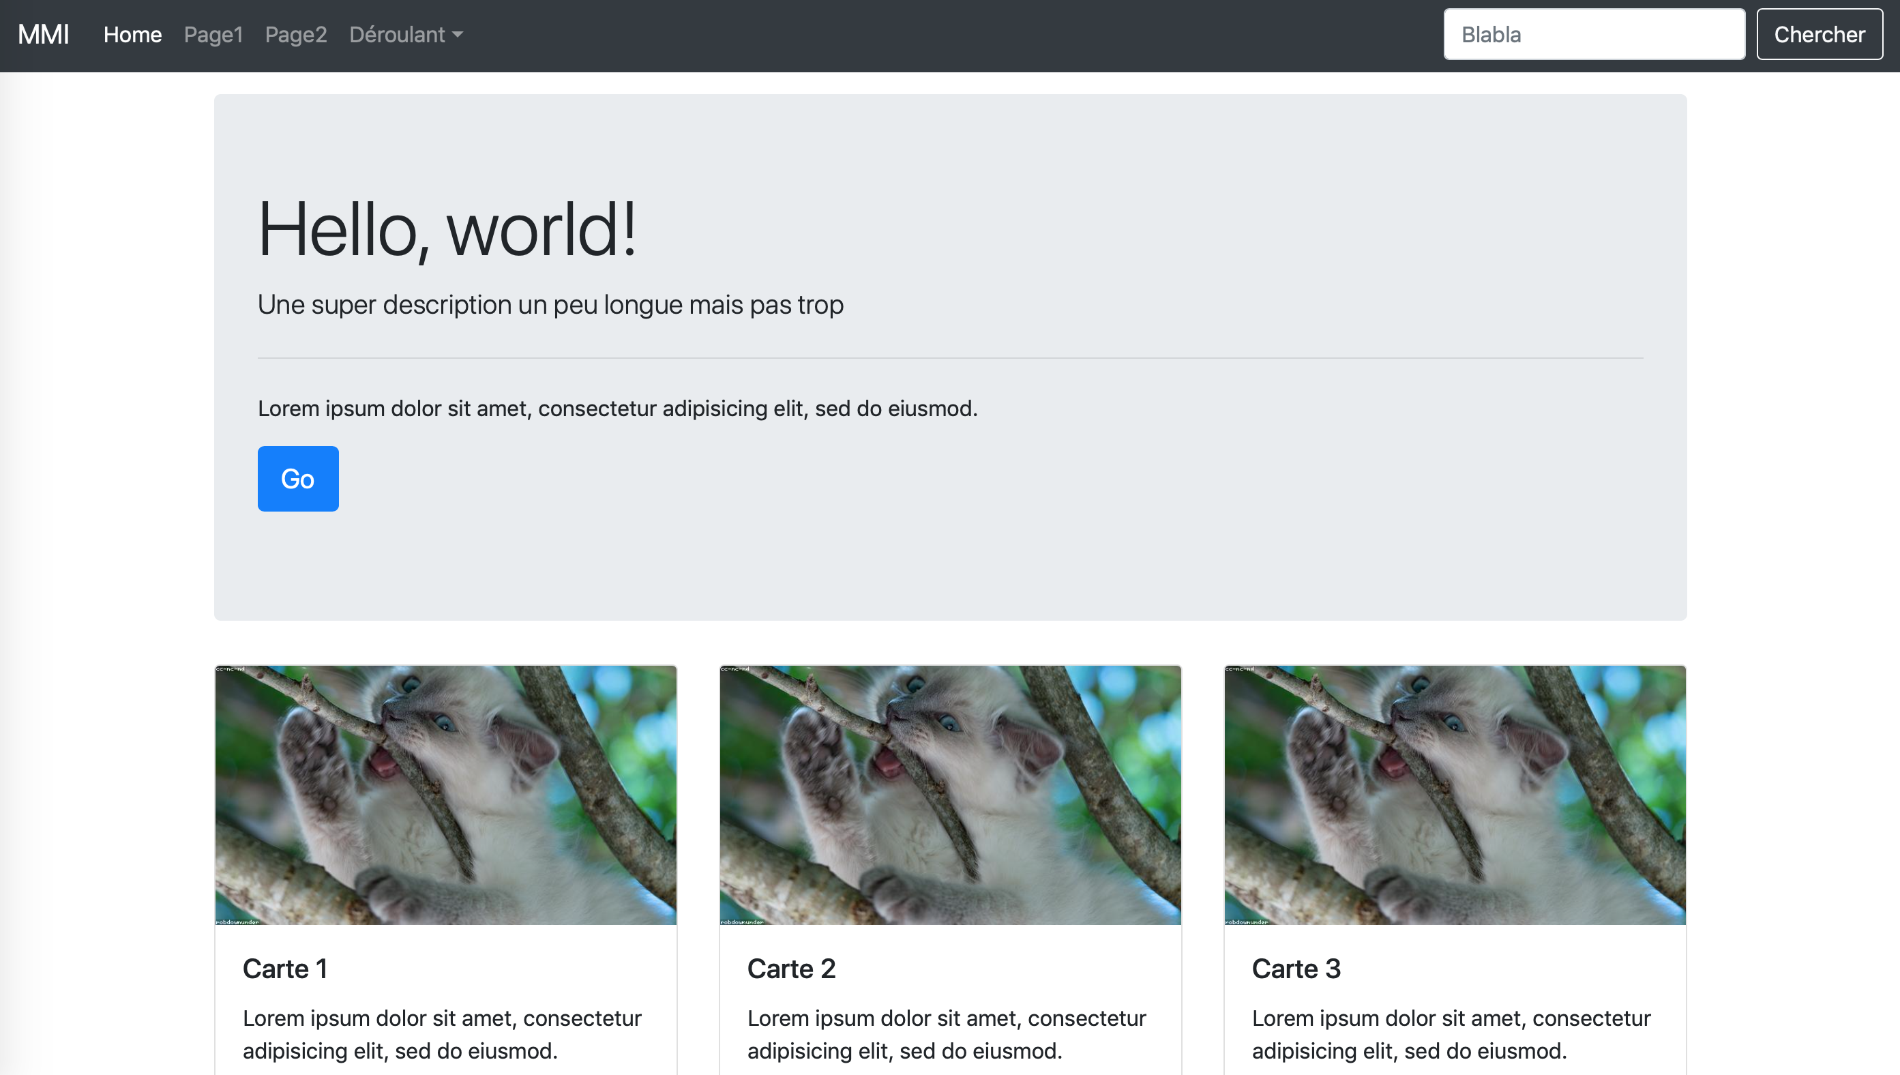Go to Page1 in navbar

click(213, 35)
